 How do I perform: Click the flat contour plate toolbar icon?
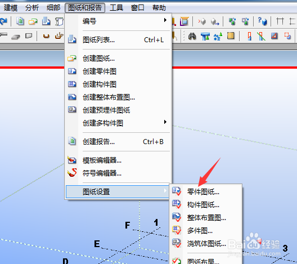click(x=29, y=36)
